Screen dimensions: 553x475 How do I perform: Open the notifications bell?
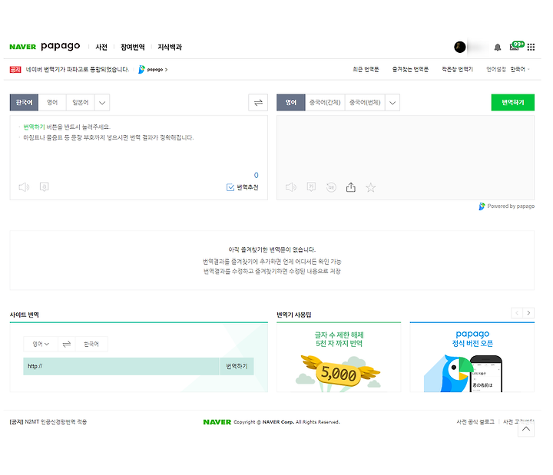coord(497,48)
